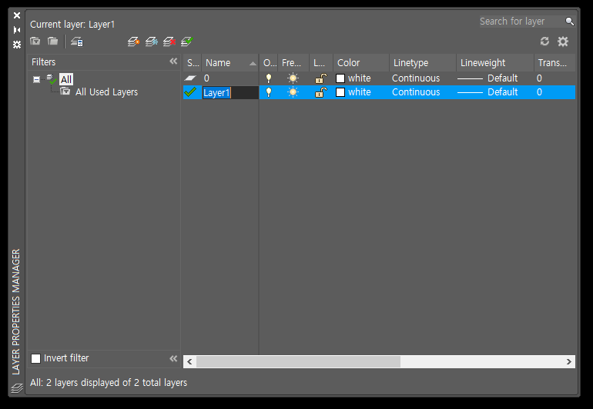Viewport: 593px width, 409px height.
Task: Change Default lineweight of layer 0
Action: click(x=487, y=78)
